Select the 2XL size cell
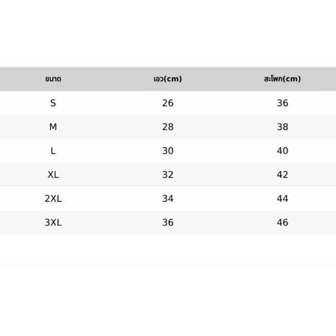This screenshot has height=336, width=336. pyautogui.click(x=53, y=199)
